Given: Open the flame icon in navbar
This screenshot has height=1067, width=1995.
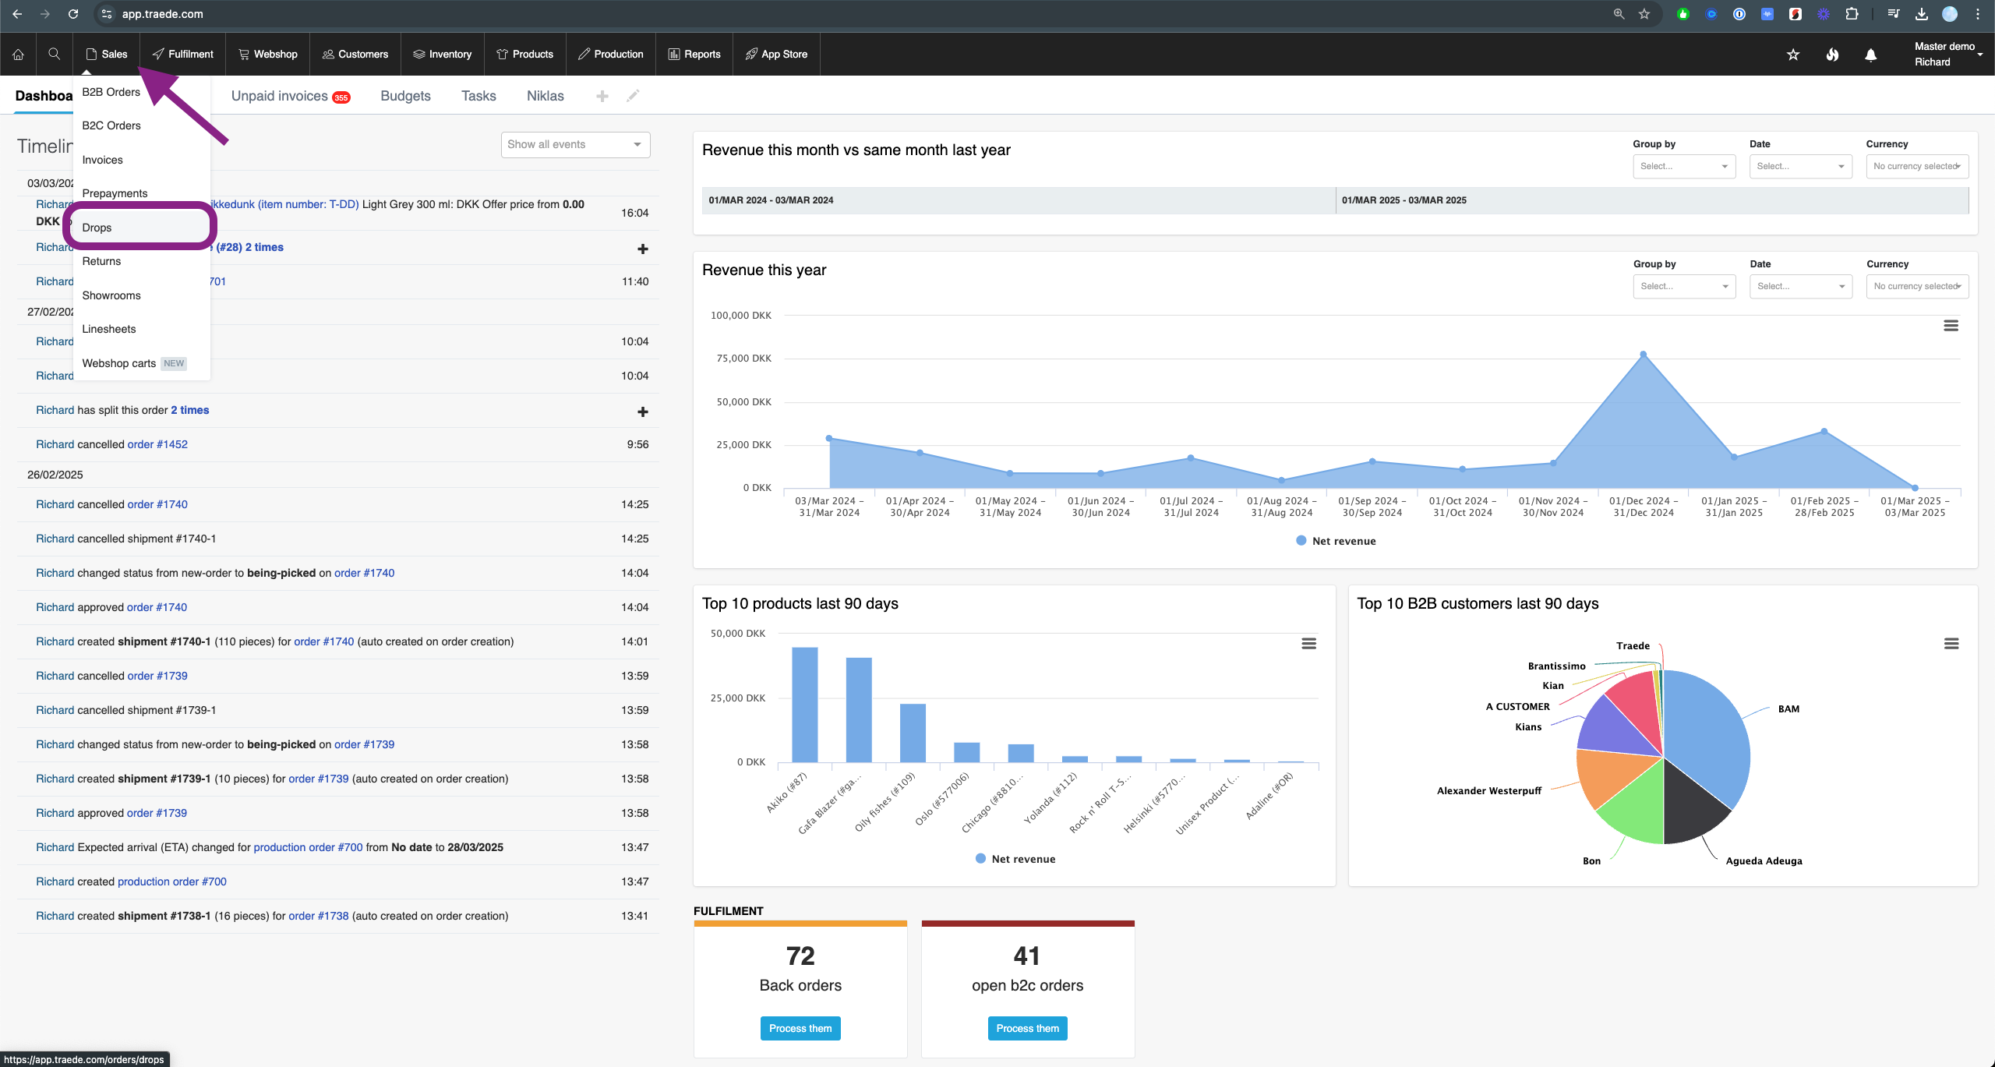Looking at the screenshot, I should tap(1832, 55).
